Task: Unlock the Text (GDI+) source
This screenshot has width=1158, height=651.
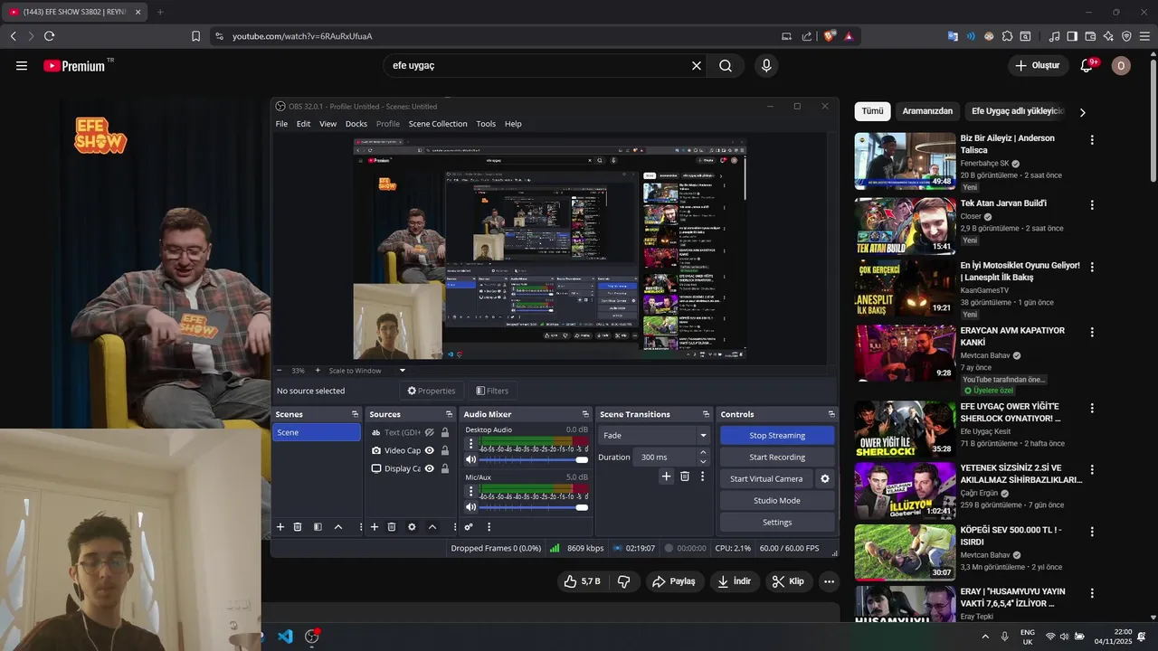Action: click(445, 433)
